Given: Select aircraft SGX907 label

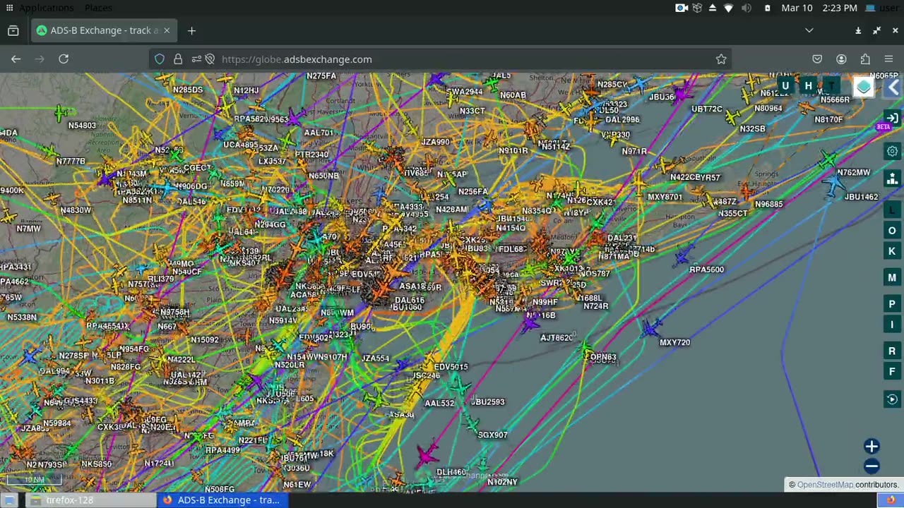Looking at the screenshot, I should click(x=492, y=435).
